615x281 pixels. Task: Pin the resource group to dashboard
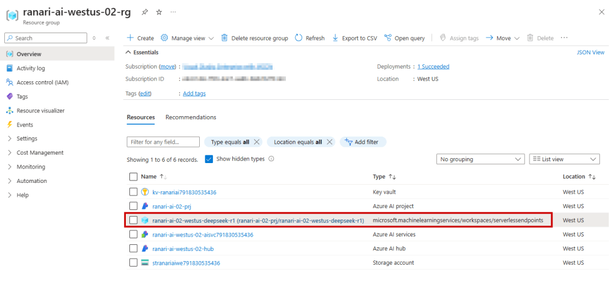[x=144, y=12]
